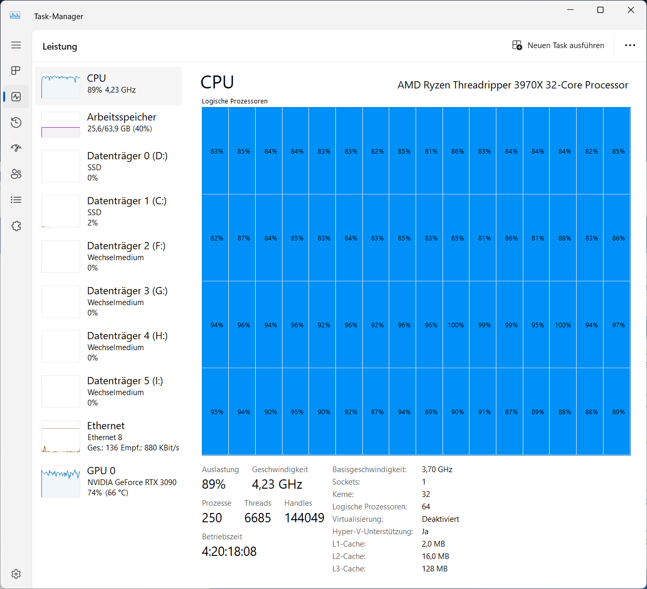Image resolution: width=647 pixels, height=589 pixels.
Task: Select Datenträger 0 (D:) entry
Action: [108, 167]
